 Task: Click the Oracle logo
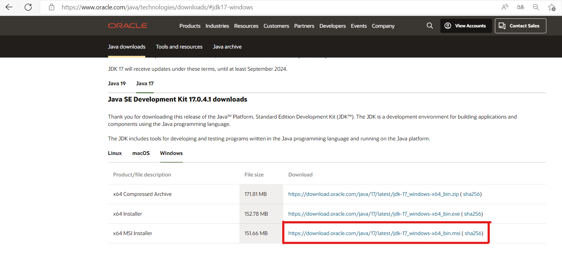click(x=128, y=26)
